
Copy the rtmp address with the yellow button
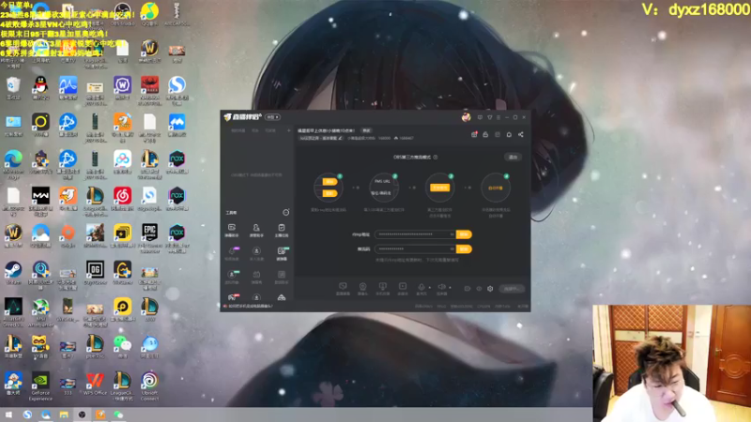(464, 234)
